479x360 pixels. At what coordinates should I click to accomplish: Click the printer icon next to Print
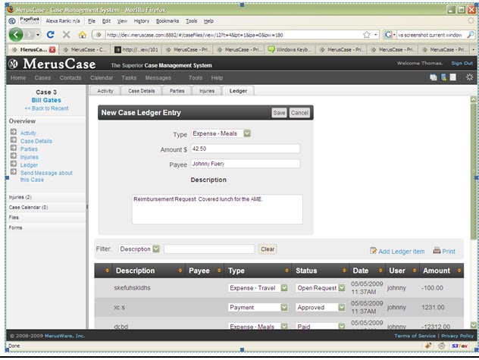(437, 251)
